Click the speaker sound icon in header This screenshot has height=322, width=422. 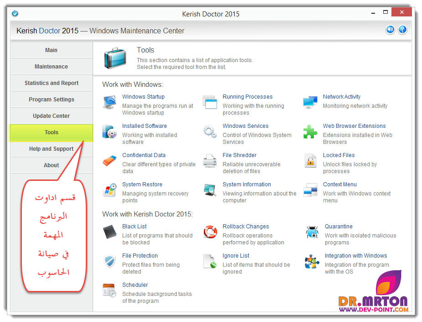[390, 30]
